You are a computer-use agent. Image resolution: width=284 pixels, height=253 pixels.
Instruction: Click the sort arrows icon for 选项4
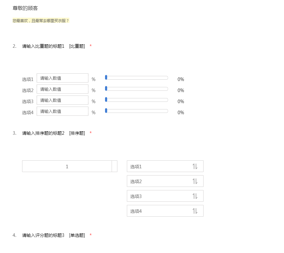click(x=195, y=211)
